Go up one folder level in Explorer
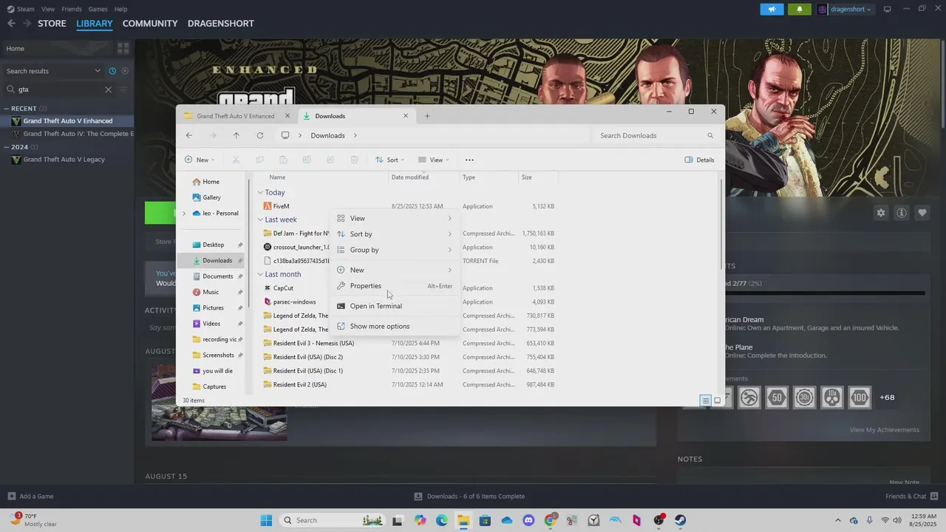Screen dimensions: 946x532 [x=236, y=135]
